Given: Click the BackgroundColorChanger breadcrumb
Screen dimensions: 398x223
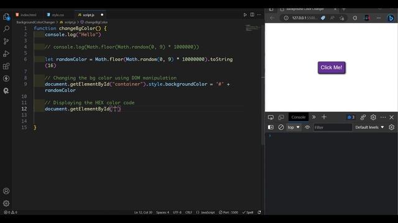Looking at the screenshot, I should point(35,22).
